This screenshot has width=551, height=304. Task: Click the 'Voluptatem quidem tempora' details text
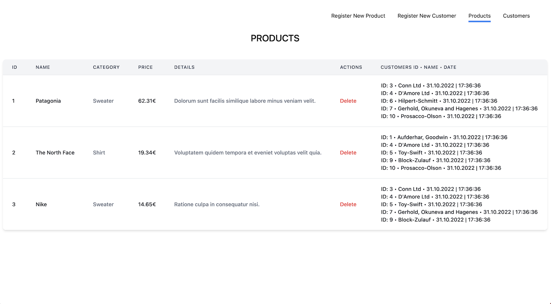[248, 153]
